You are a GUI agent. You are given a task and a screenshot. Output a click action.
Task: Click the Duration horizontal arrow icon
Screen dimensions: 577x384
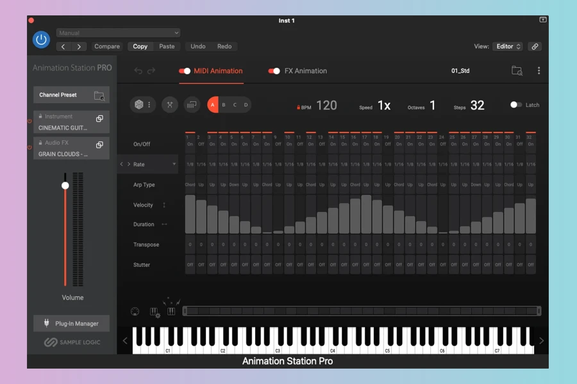click(164, 224)
